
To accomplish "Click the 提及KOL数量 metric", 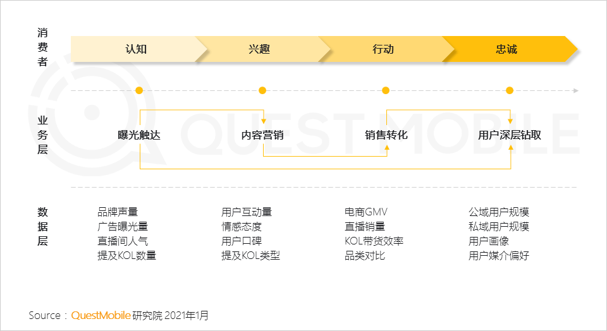I will (126, 256).
